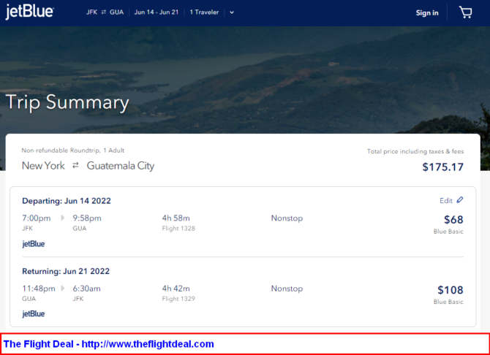Click Blue Basic under the $108 fare
Screen dimensions: 490x355
448,302
